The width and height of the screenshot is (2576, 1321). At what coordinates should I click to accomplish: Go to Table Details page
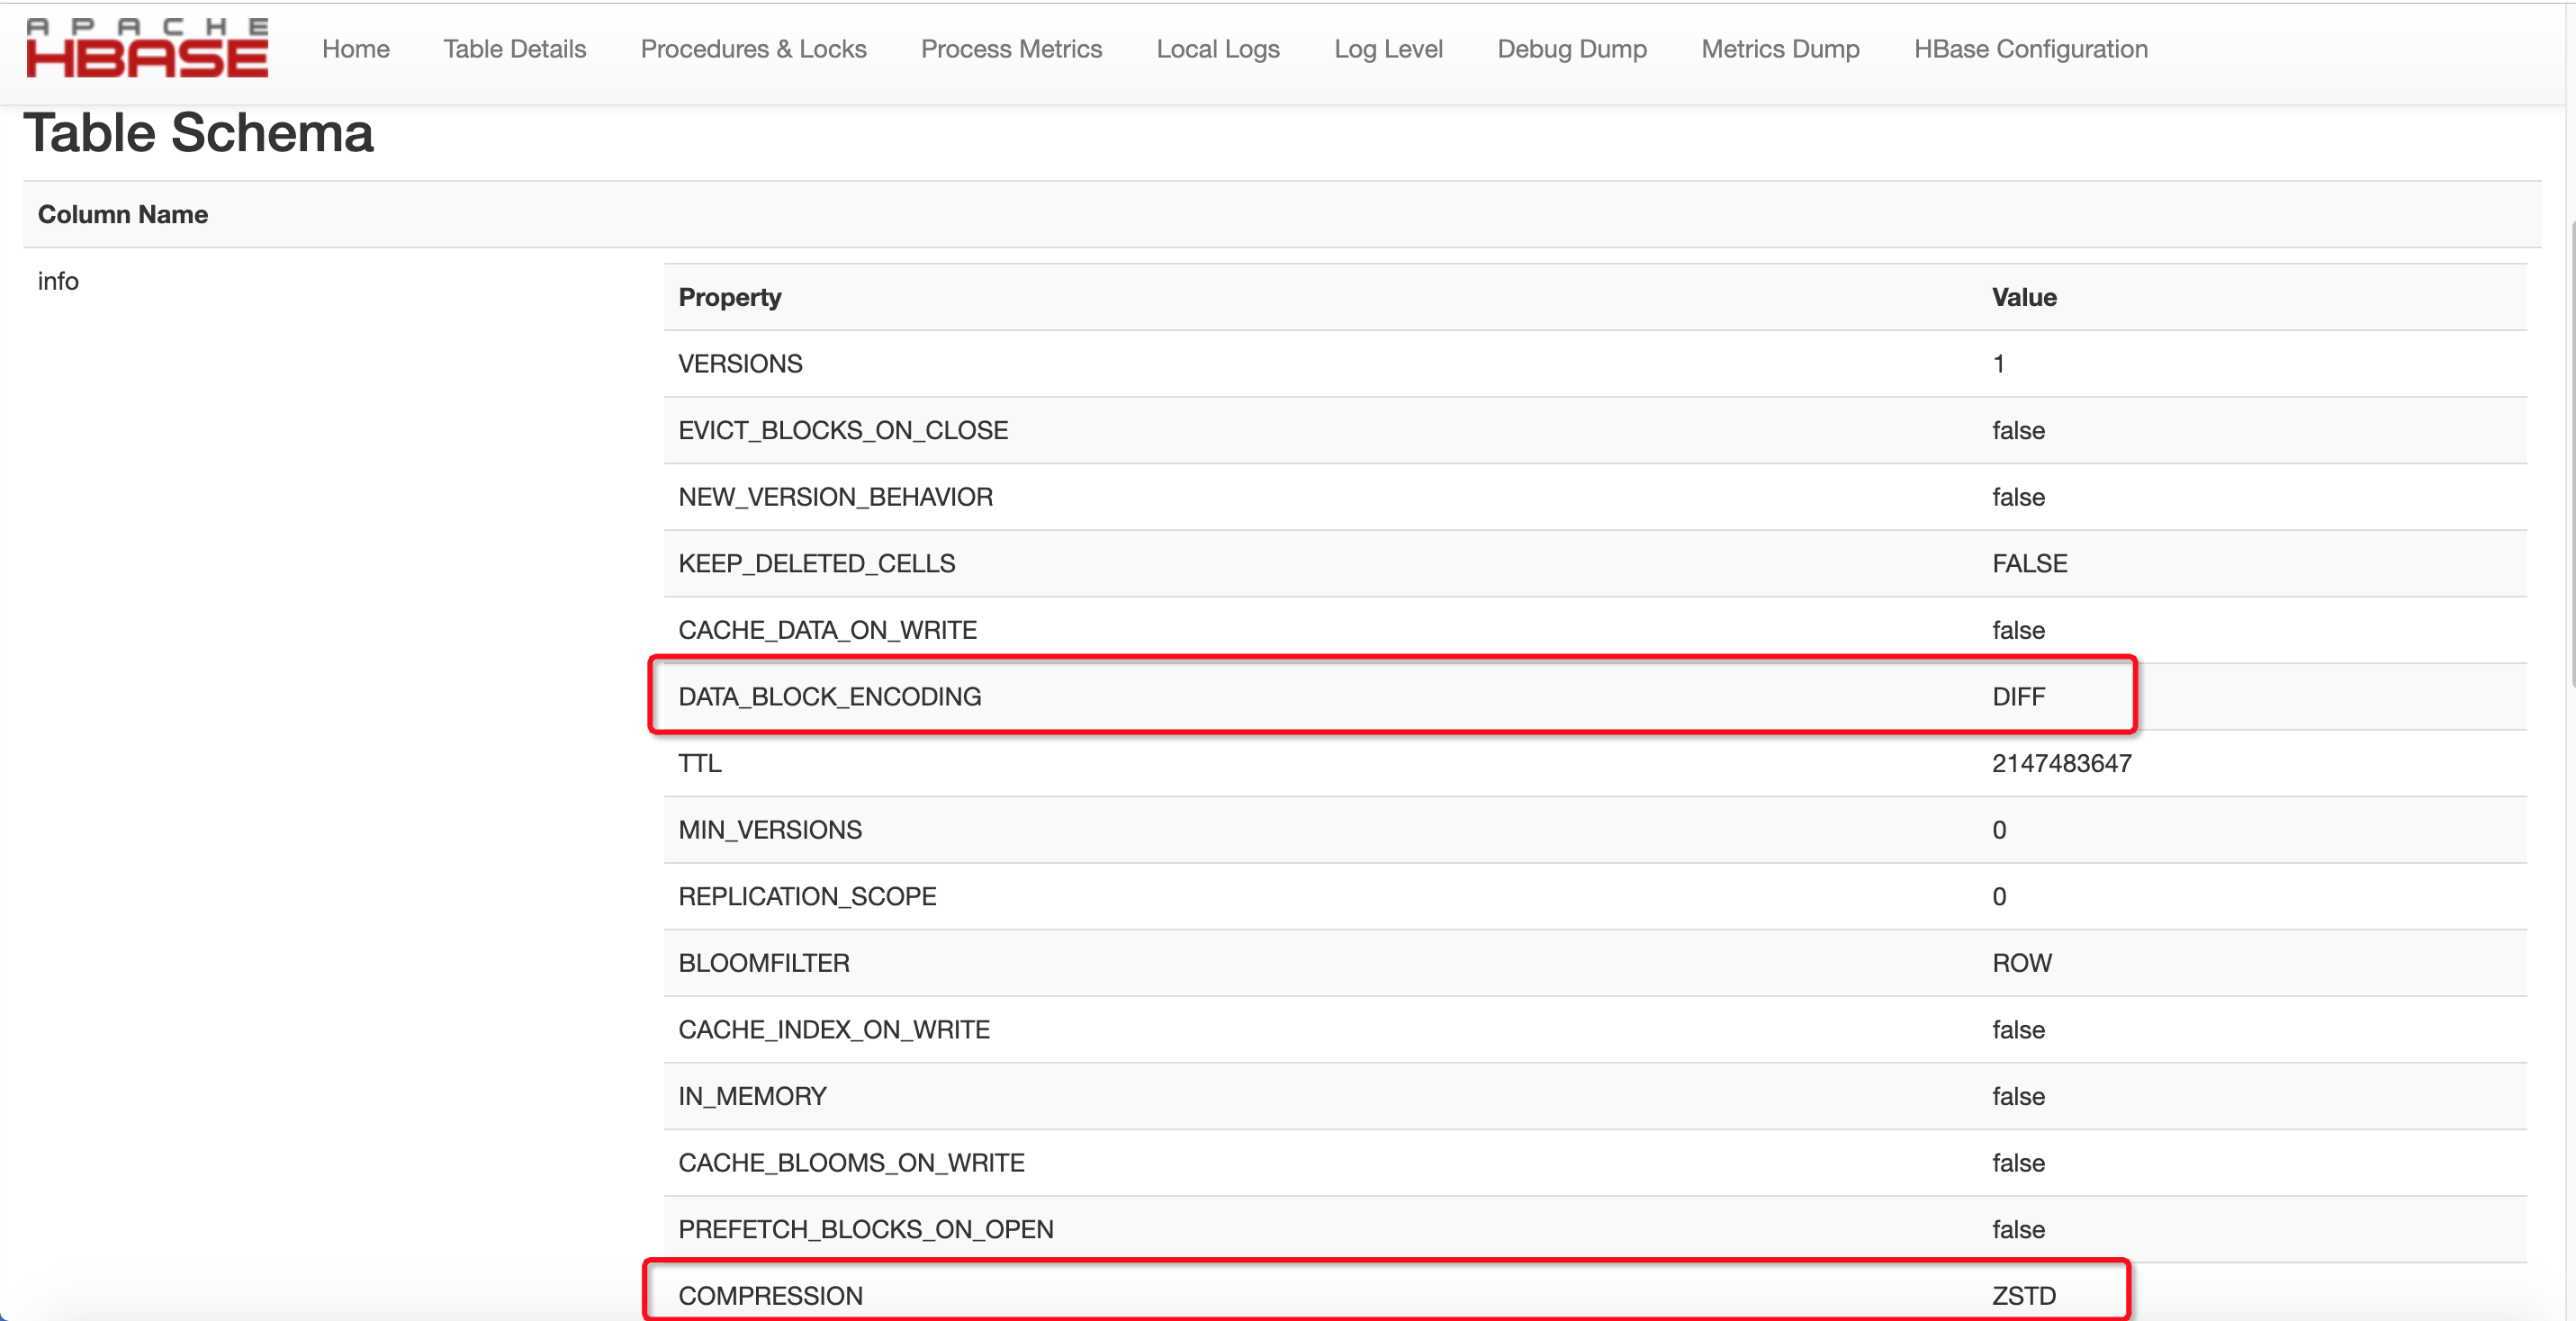point(514,49)
